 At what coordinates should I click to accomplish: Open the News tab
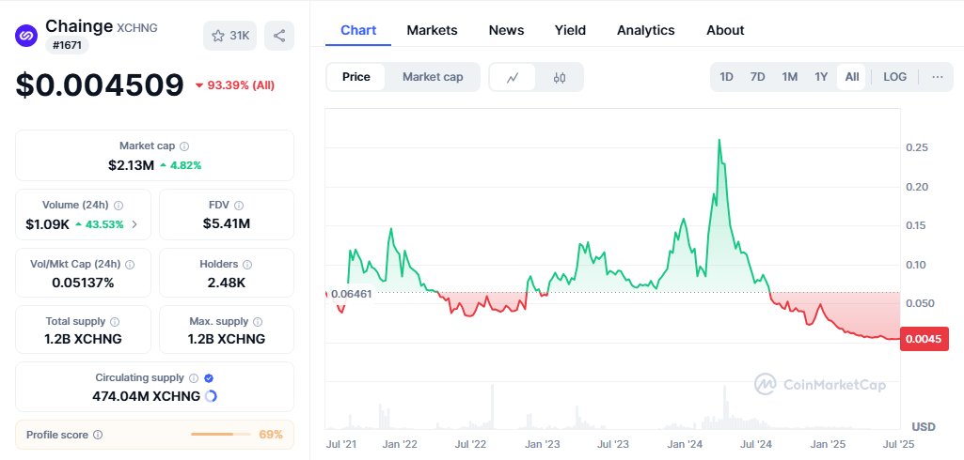[x=506, y=30]
